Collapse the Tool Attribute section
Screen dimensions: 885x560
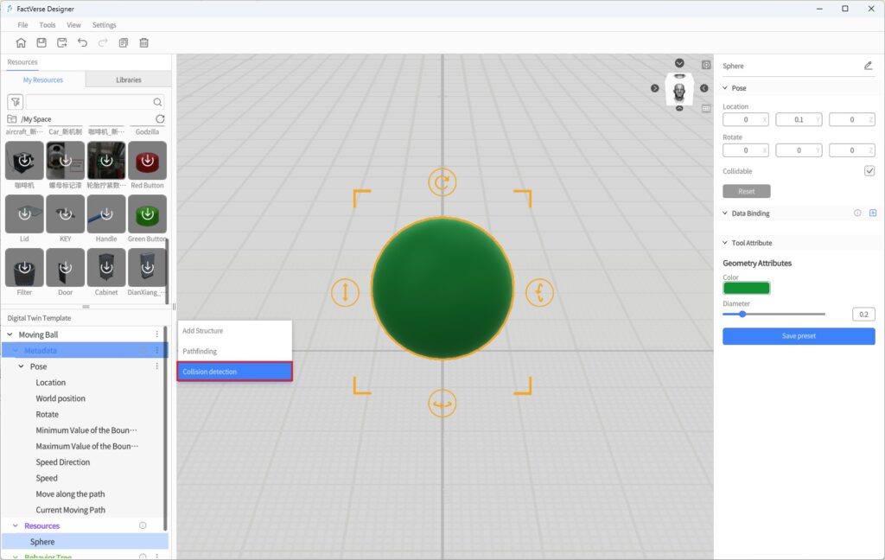[x=725, y=243]
